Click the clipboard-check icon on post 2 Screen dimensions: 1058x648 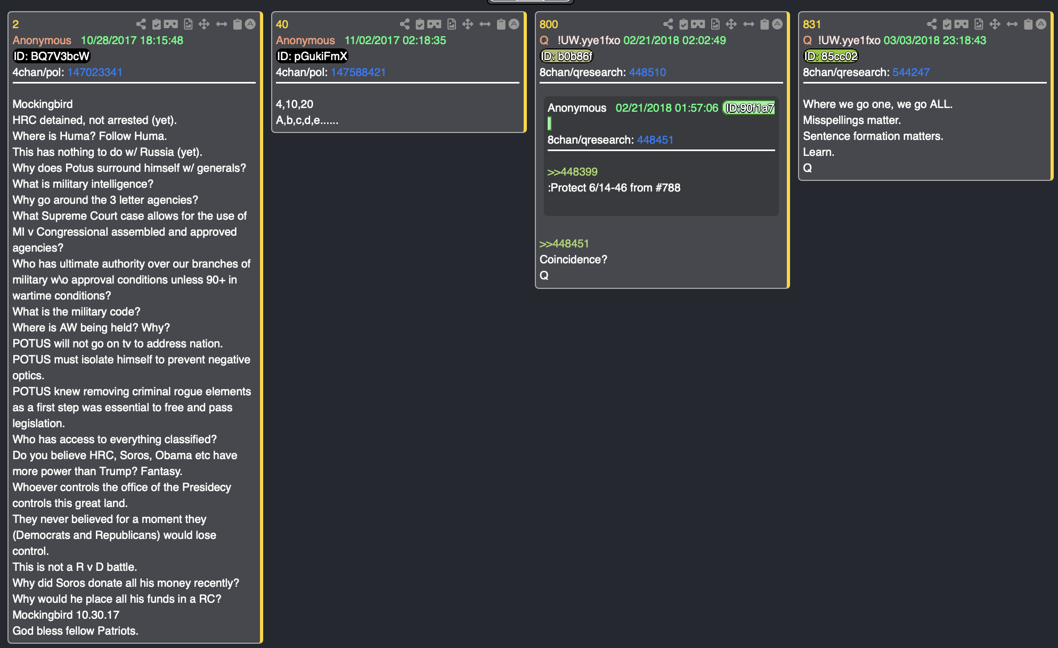pyautogui.click(x=157, y=24)
